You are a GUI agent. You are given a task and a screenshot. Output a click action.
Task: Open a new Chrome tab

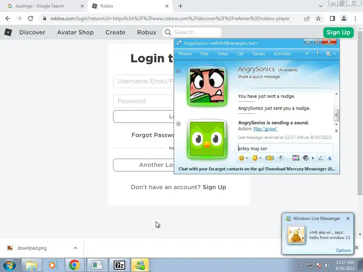click(180, 6)
